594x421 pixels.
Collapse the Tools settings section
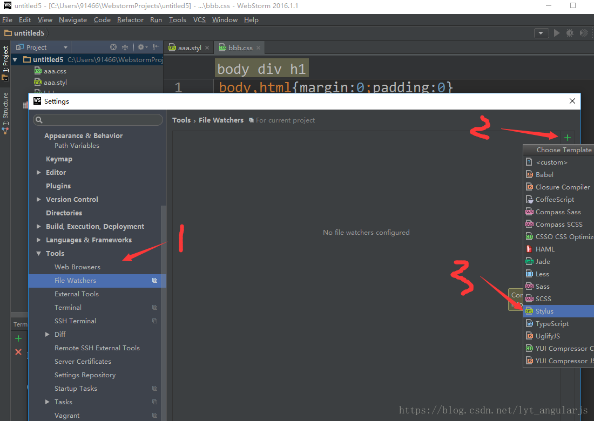point(39,253)
